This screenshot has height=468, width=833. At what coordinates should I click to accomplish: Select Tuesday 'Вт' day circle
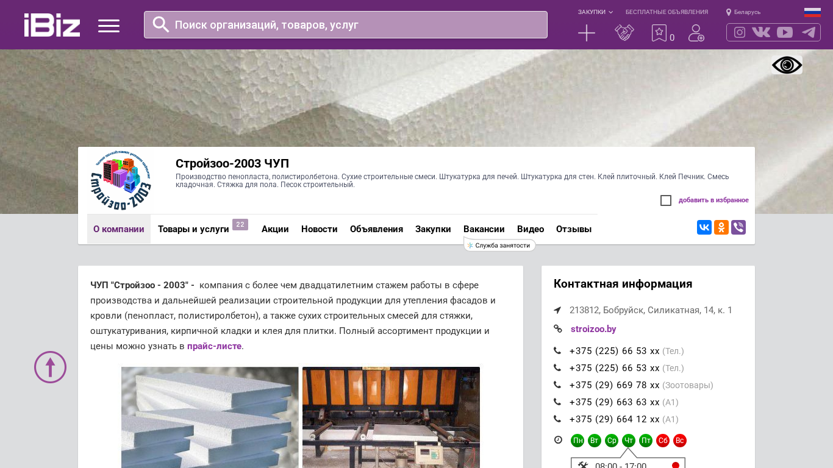(x=595, y=441)
